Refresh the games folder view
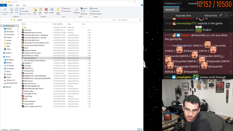The height and width of the screenshot is (131, 233). tap(115, 20)
